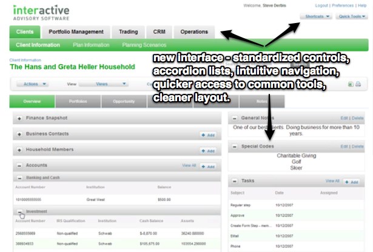Click the Logout link
The width and height of the screenshot is (373, 252).
pos(321,5)
